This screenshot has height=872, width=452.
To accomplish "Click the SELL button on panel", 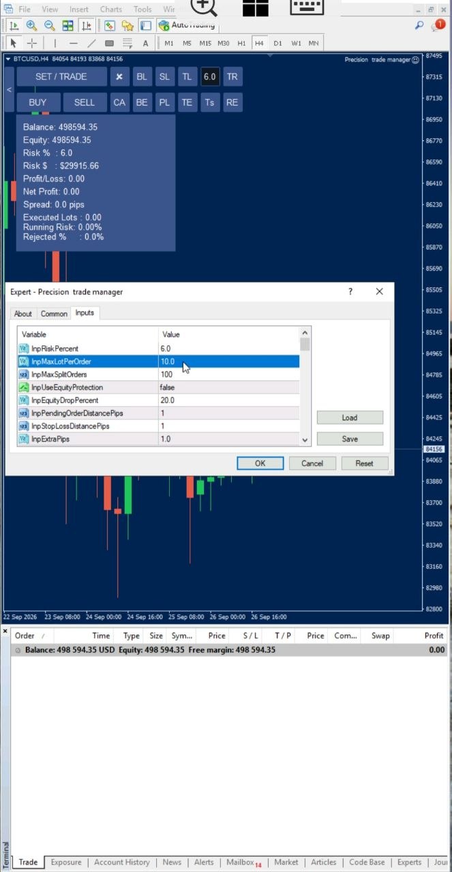I will [85, 102].
